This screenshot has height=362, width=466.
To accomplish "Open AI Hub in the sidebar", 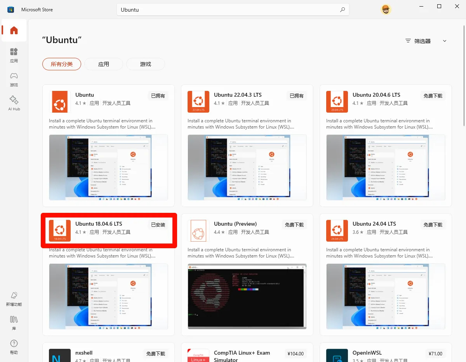I will click(14, 103).
